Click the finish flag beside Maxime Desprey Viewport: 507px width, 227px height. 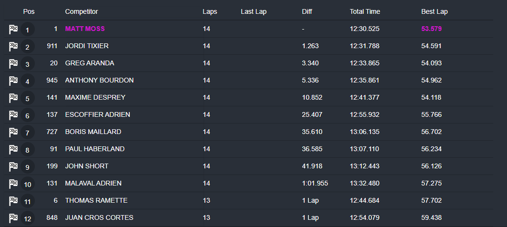pyautogui.click(x=13, y=98)
